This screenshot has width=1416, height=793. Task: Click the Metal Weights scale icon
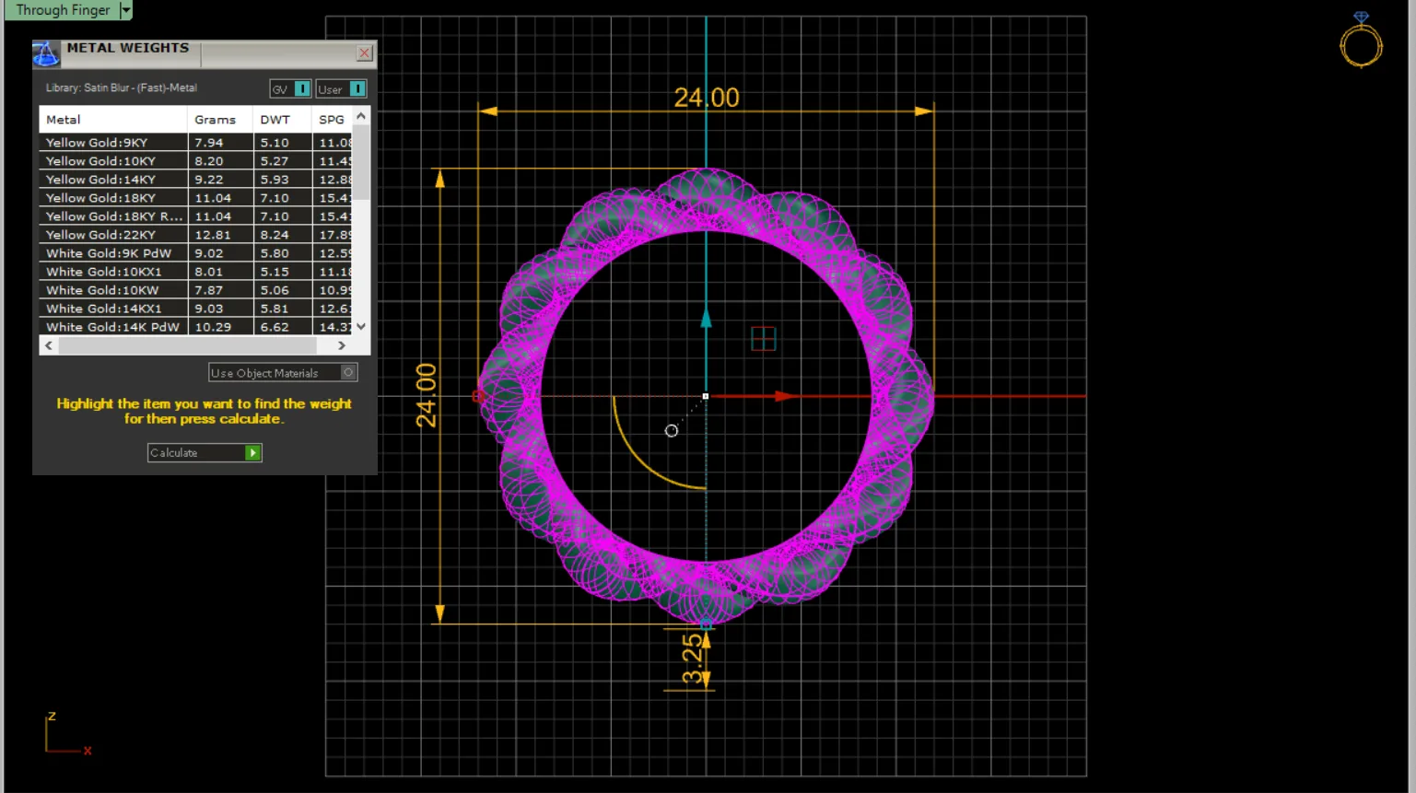pos(45,53)
